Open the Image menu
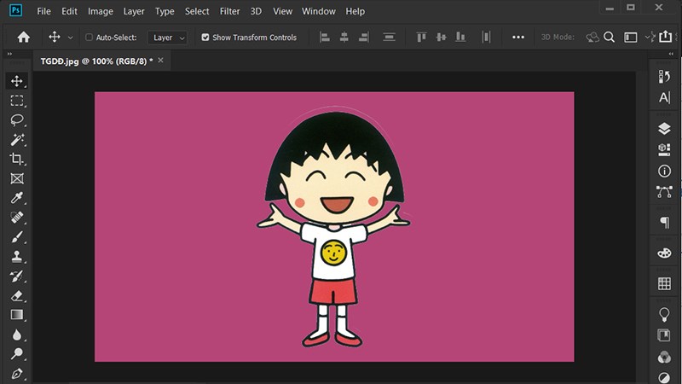The width and height of the screenshot is (682, 384). pyautogui.click(x=100, y=11)
